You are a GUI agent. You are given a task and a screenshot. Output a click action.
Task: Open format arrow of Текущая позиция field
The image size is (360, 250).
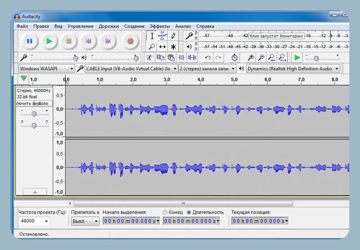[286, 221]
